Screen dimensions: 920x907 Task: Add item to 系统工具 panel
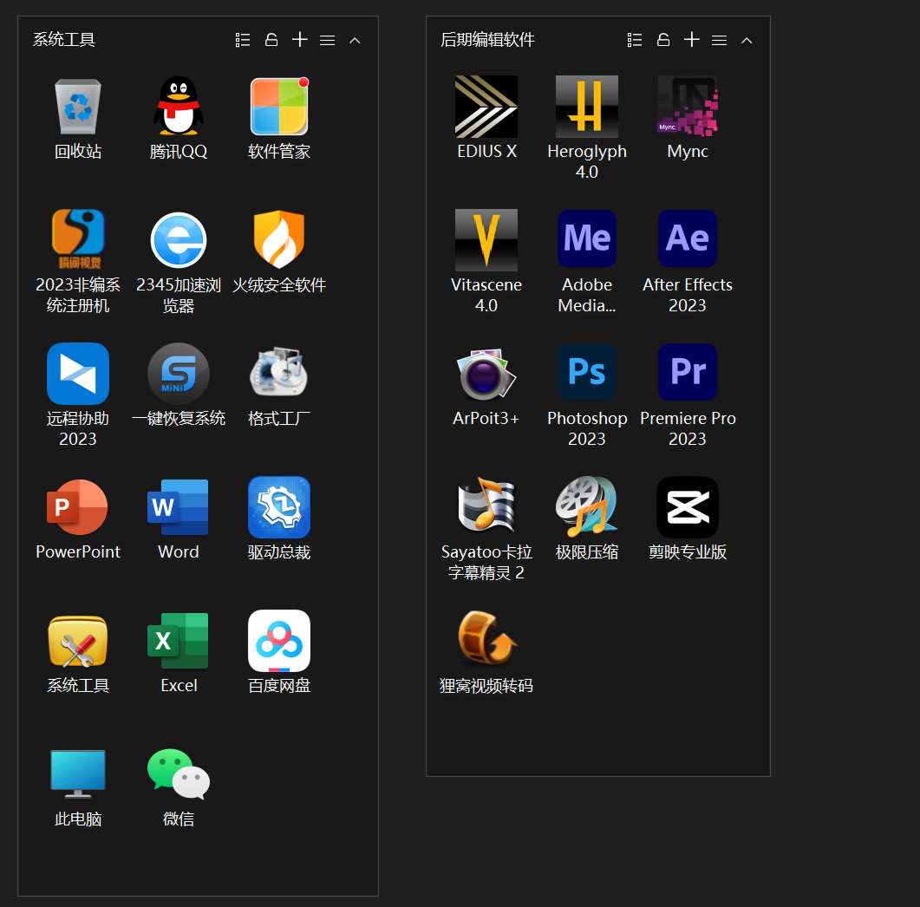[x=300, y=39]
